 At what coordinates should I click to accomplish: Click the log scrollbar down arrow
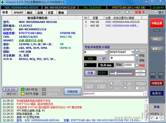(x=146, y=120)
